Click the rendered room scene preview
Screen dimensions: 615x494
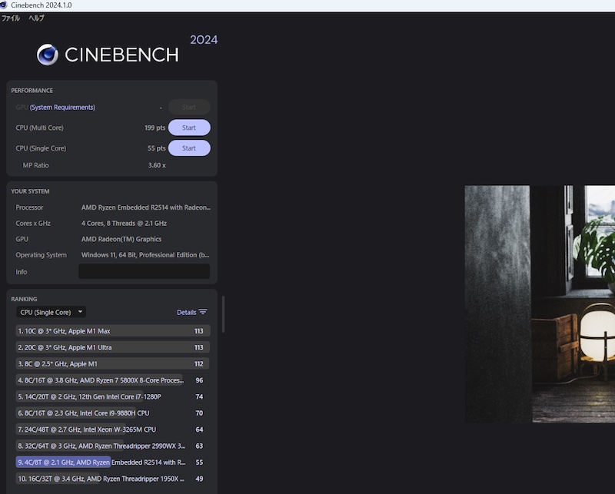pos(540,303)
